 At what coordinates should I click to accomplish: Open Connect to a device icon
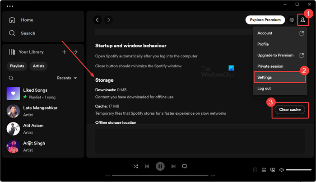[x=273, y=170]
